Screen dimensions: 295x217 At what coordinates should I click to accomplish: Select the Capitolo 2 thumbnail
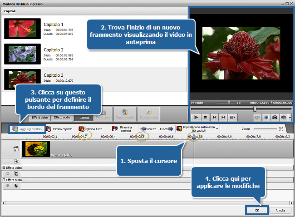pyautogui.click(x=20, y=54)
